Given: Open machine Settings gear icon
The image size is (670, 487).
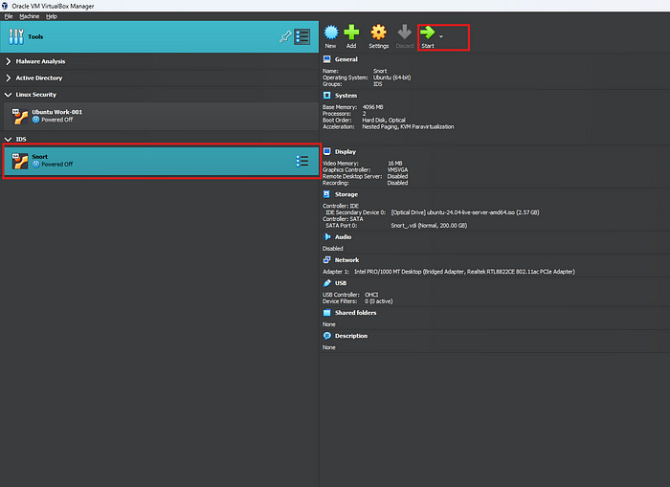Looking at the screenshot, I should tap(378, 33).
